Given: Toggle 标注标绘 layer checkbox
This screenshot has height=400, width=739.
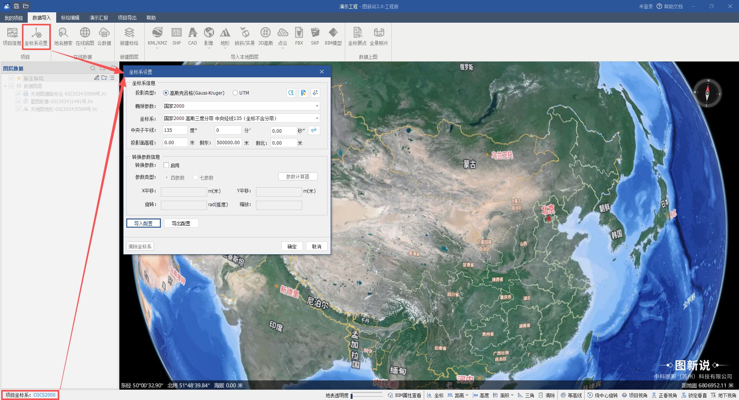Looking at the screenshot, I should pos(12,78).
